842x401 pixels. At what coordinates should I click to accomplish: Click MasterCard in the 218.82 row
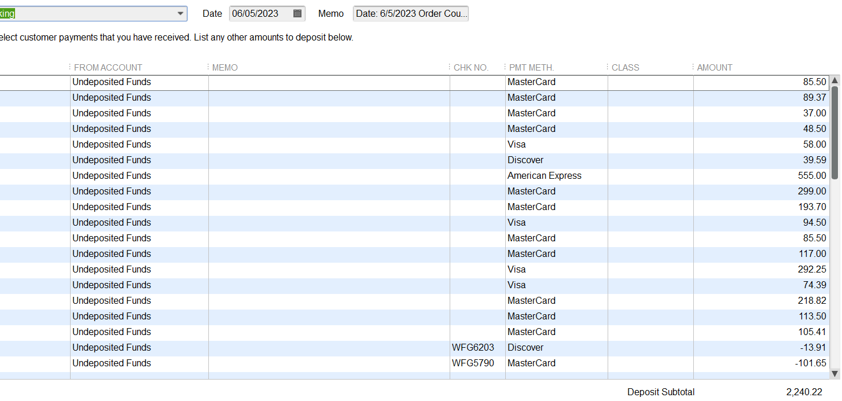pos(531,301)
